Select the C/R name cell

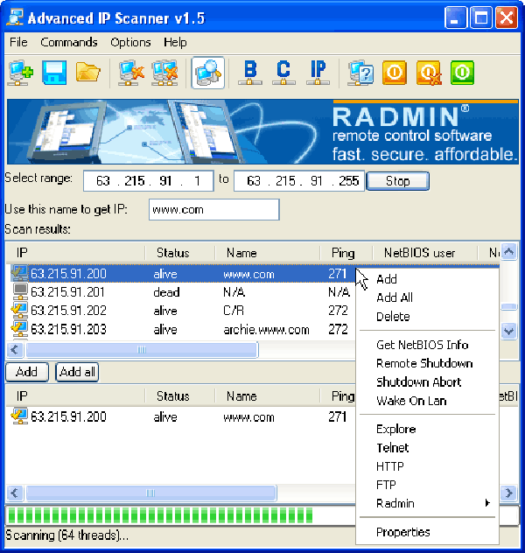point(234,311)
